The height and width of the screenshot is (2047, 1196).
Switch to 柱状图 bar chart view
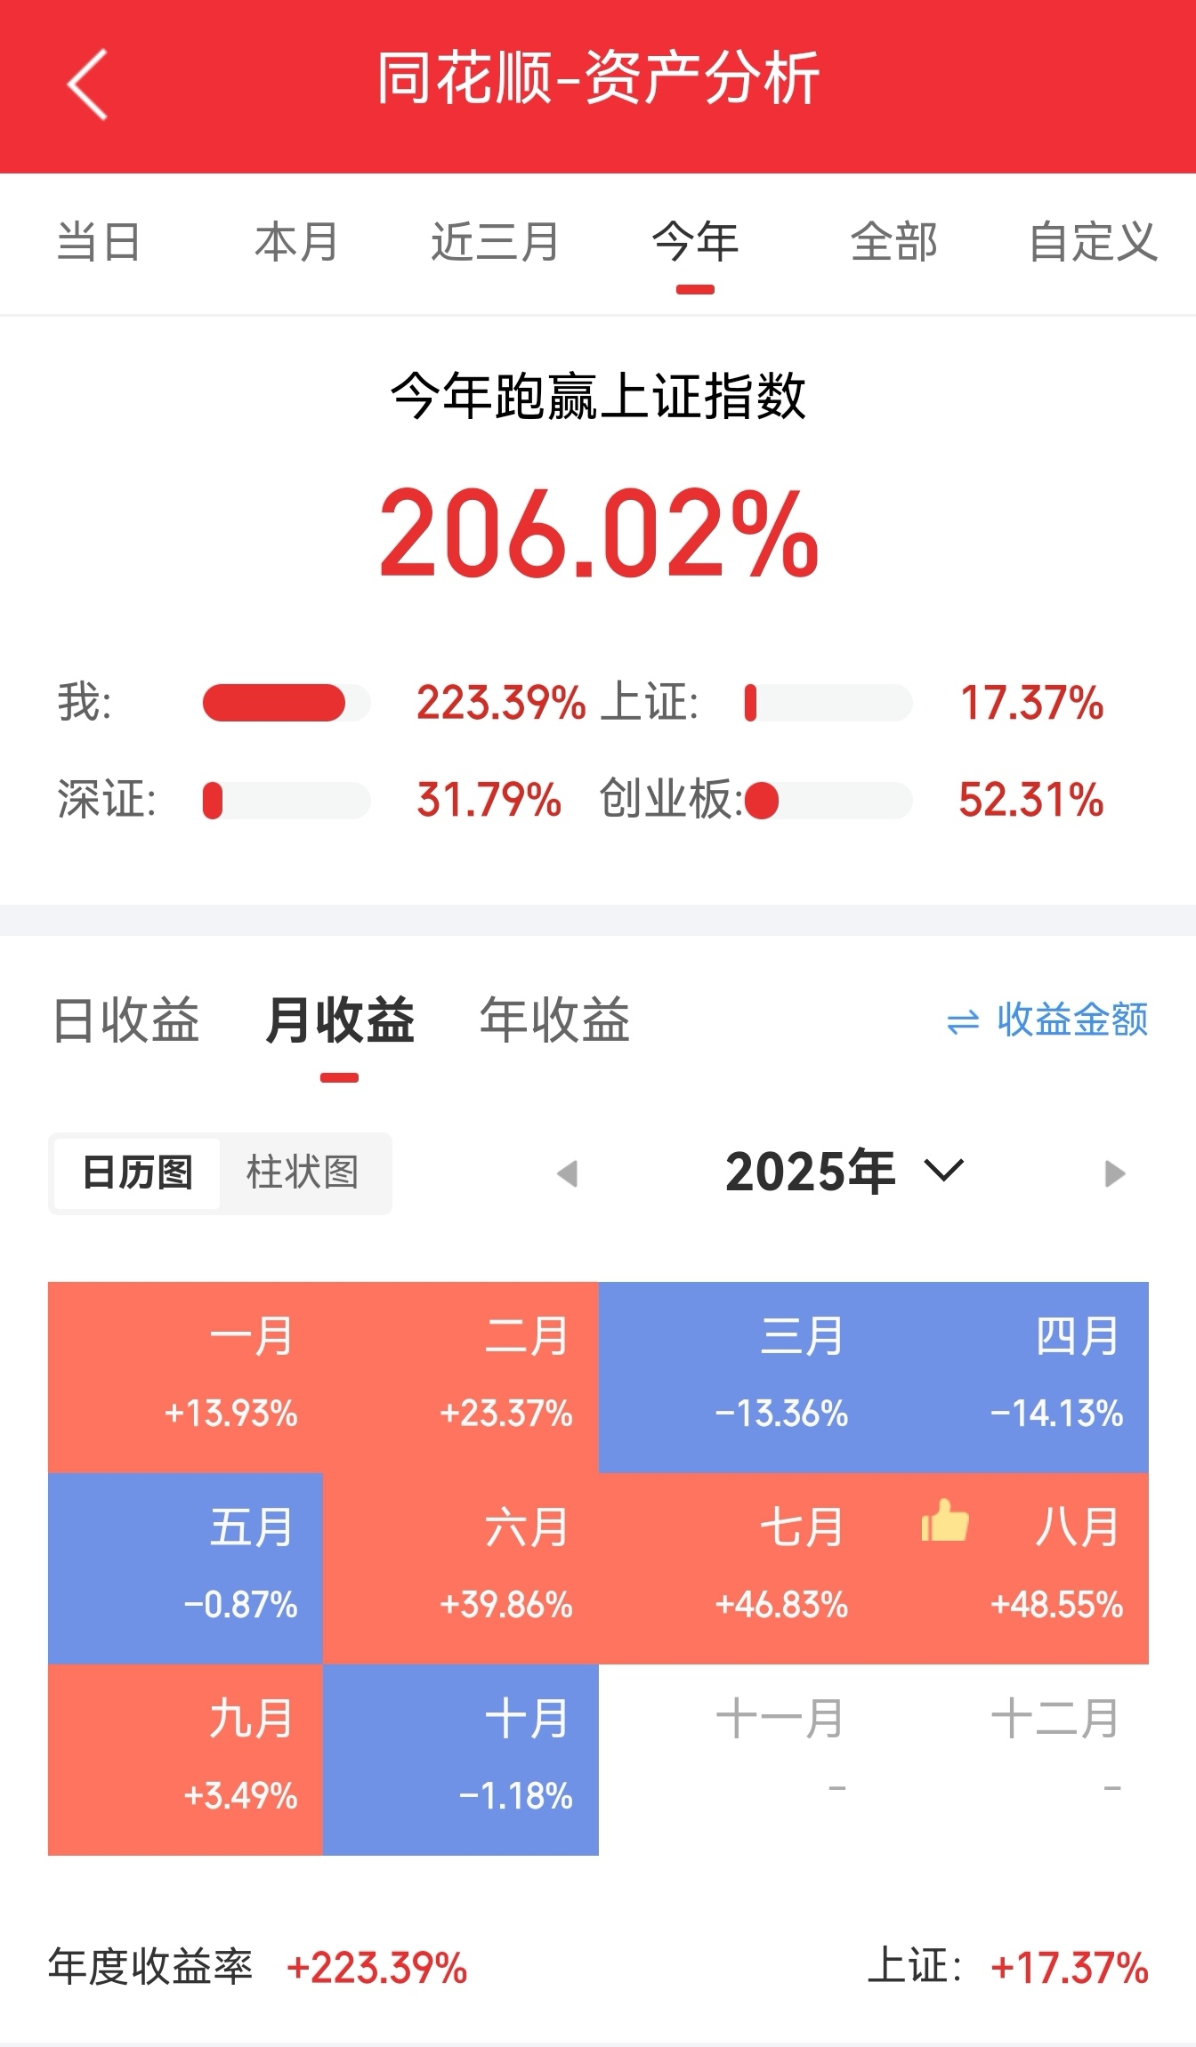[x=303, y=1173]
